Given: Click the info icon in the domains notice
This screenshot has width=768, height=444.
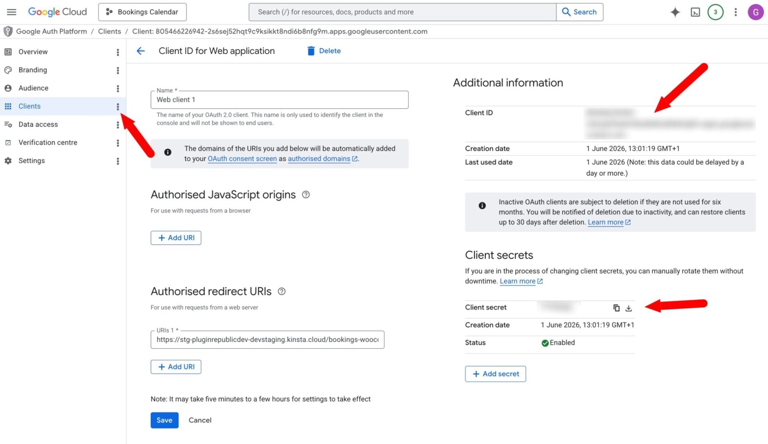Looking at the screenshot, I should (x=168, y=152).
